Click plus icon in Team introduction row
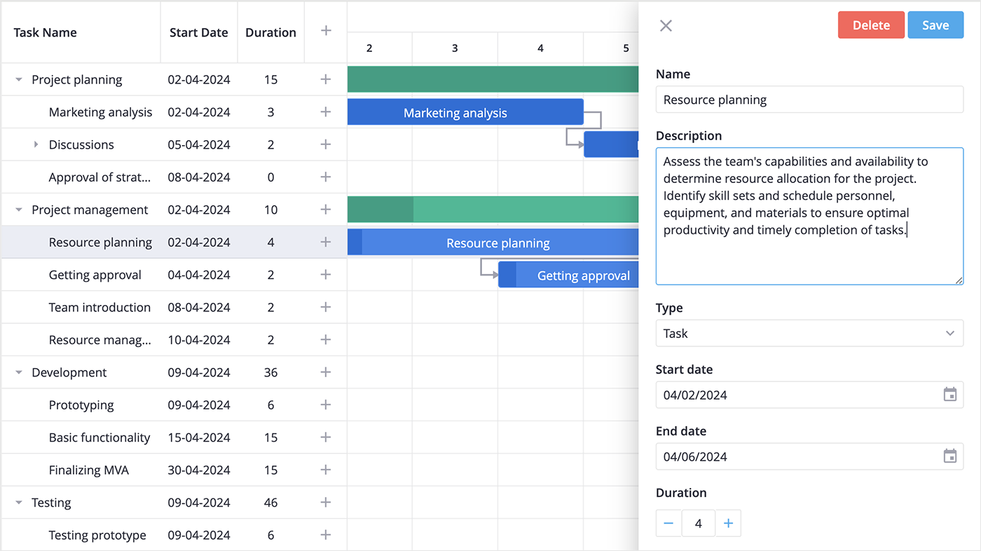 325,307
